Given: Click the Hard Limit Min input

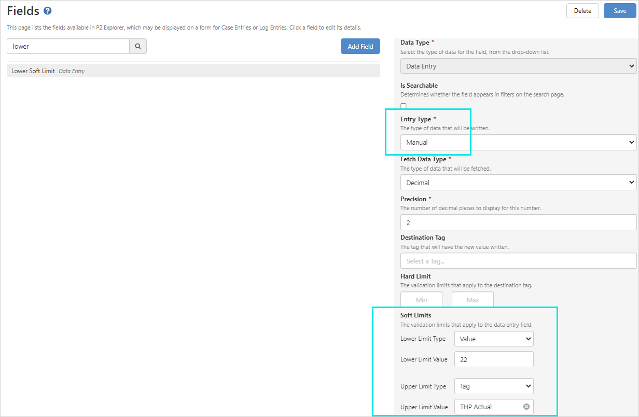Looking at the screenshot, I should [x=421, y=300].
